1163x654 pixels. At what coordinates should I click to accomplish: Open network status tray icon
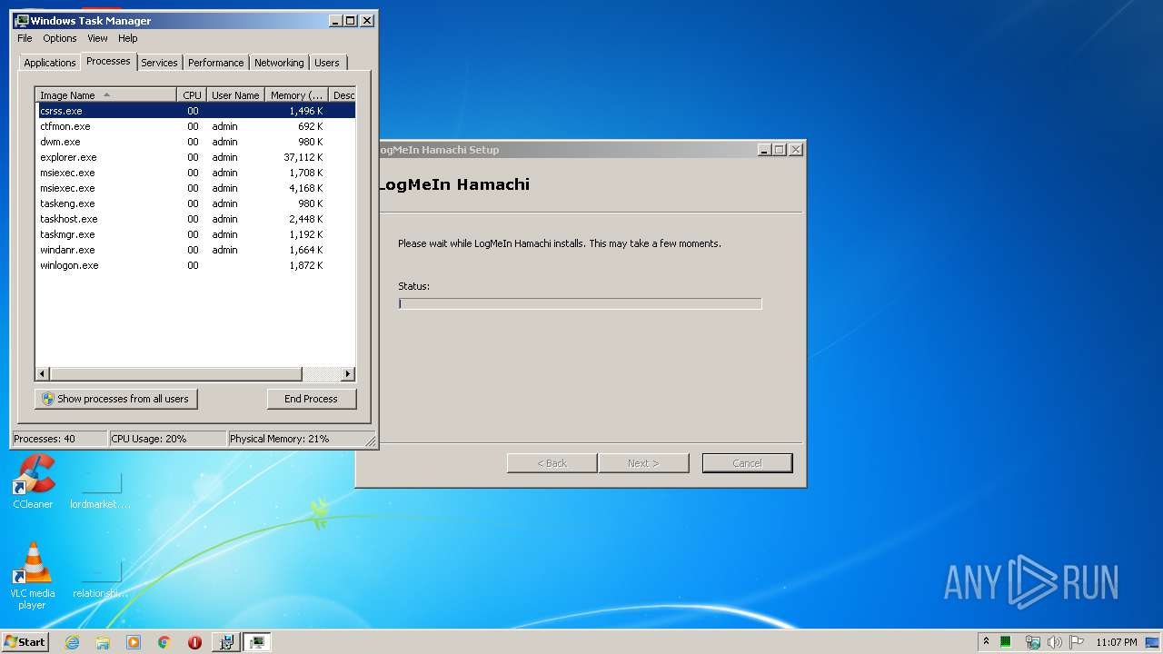(x=1032, y=642)
